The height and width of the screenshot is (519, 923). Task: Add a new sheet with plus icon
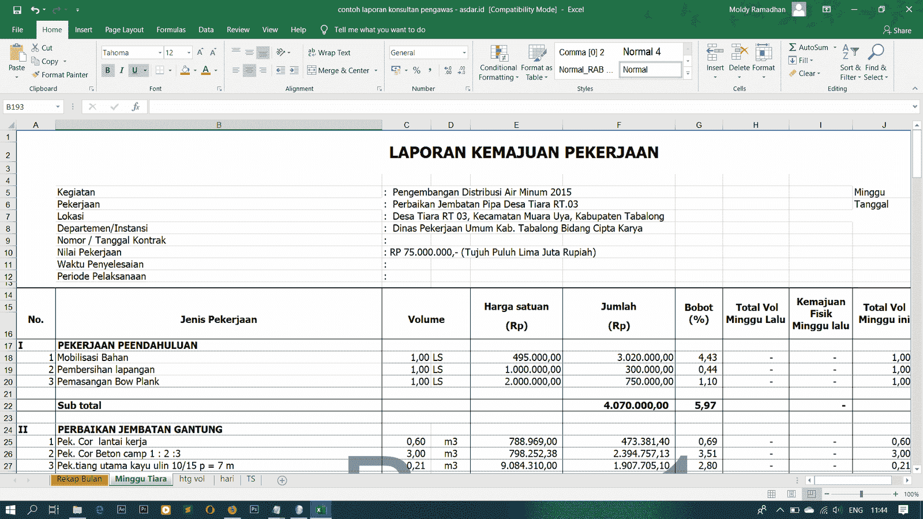(x=282, y=480)
